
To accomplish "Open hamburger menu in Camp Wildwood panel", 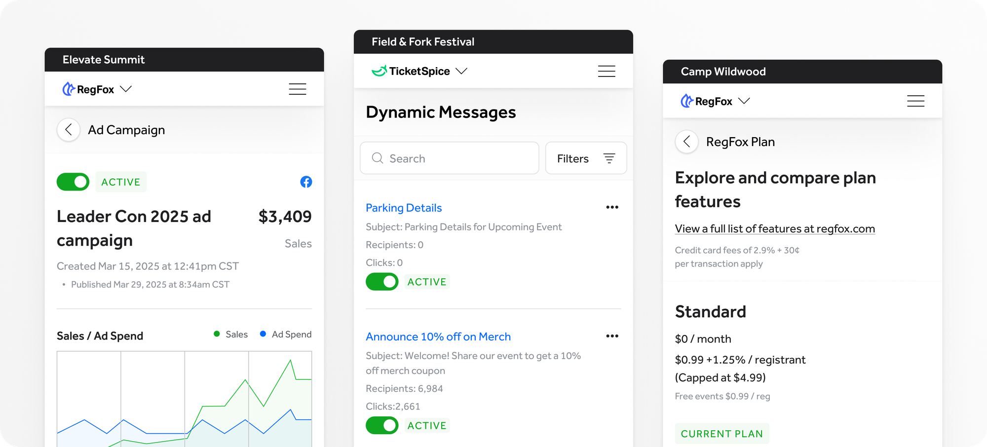I will click(915, 101).
